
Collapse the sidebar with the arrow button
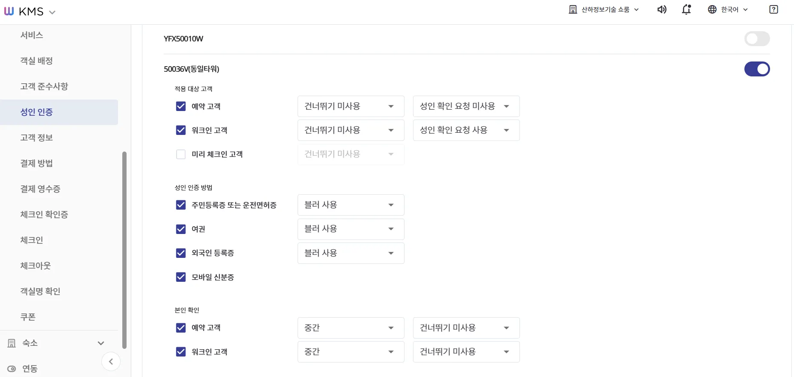pos(111,362)
